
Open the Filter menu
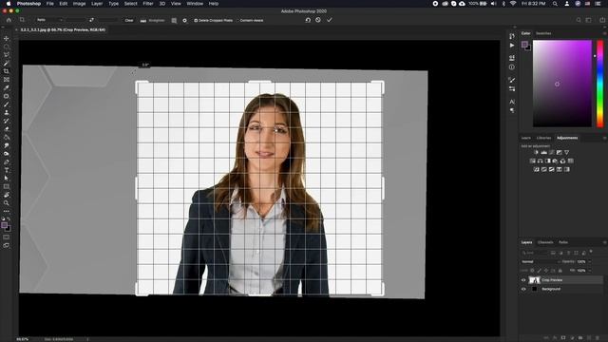148,4
